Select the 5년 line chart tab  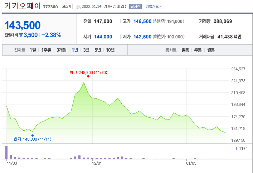pyautogui.click(x=98, y=50)
